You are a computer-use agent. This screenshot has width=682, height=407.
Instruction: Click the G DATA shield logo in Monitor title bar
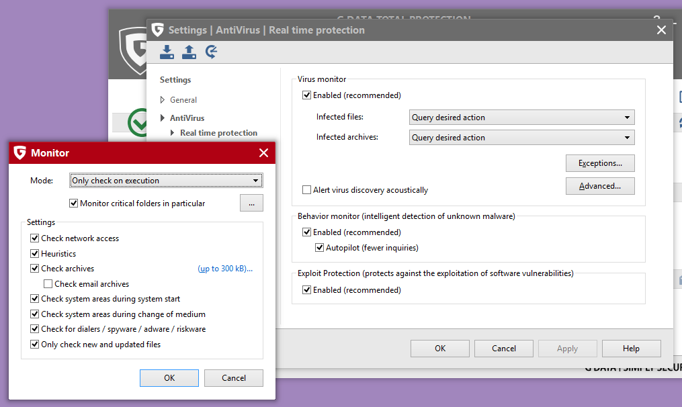click(x=20, y=153)
